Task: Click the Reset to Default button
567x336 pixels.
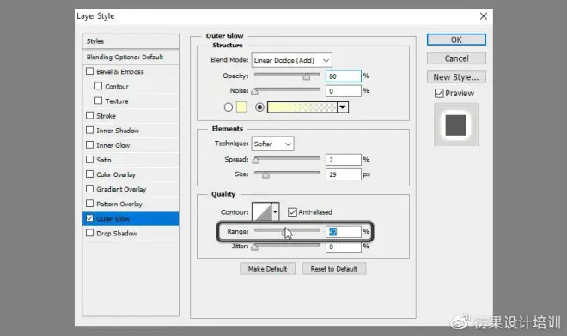Action: coord(334,269)
